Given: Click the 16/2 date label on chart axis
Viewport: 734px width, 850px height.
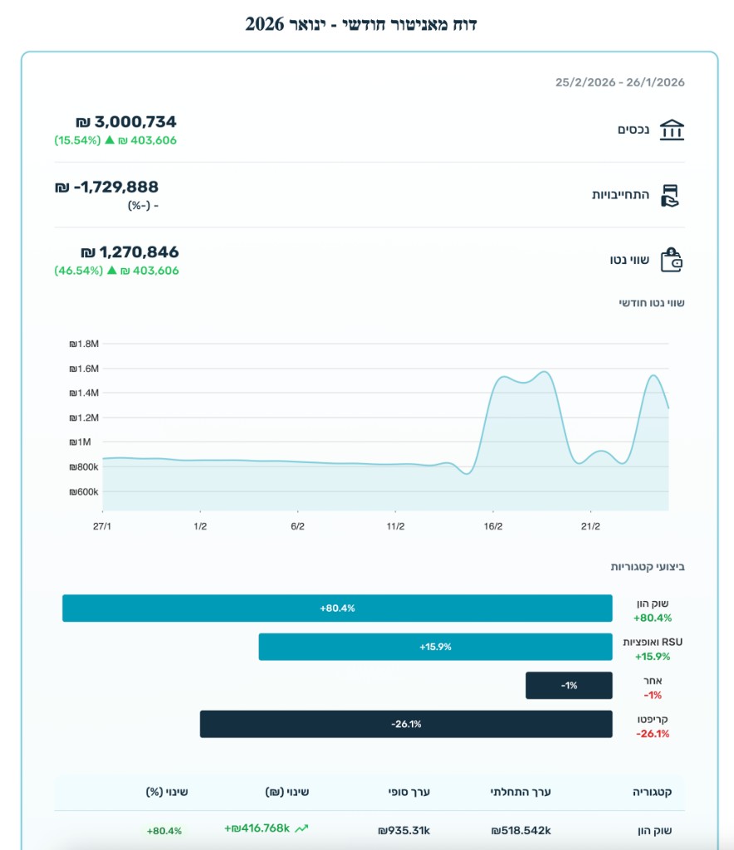Looking at the screenshot, I should (x=493, y=526).
